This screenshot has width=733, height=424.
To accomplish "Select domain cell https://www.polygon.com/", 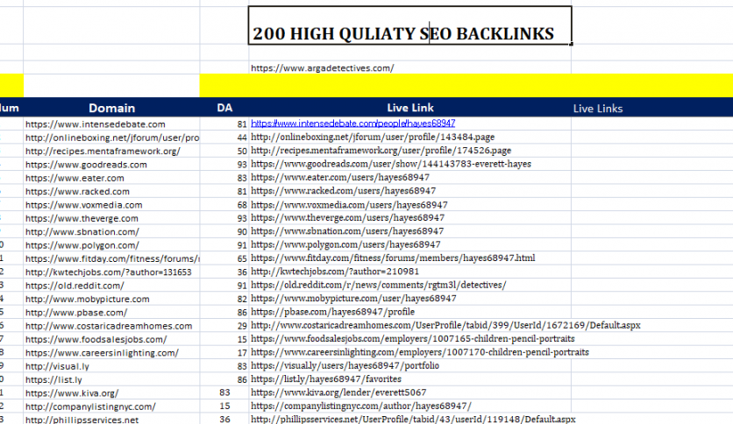I will 82,245.
